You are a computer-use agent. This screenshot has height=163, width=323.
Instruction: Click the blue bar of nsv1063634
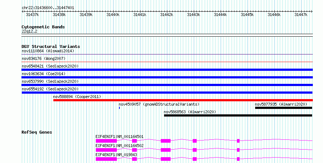click(167, 77)
